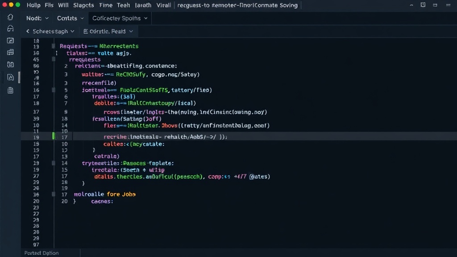Click Pasted Dation in status bar
This screenshot has width=457, height=257.
[42, 253]
